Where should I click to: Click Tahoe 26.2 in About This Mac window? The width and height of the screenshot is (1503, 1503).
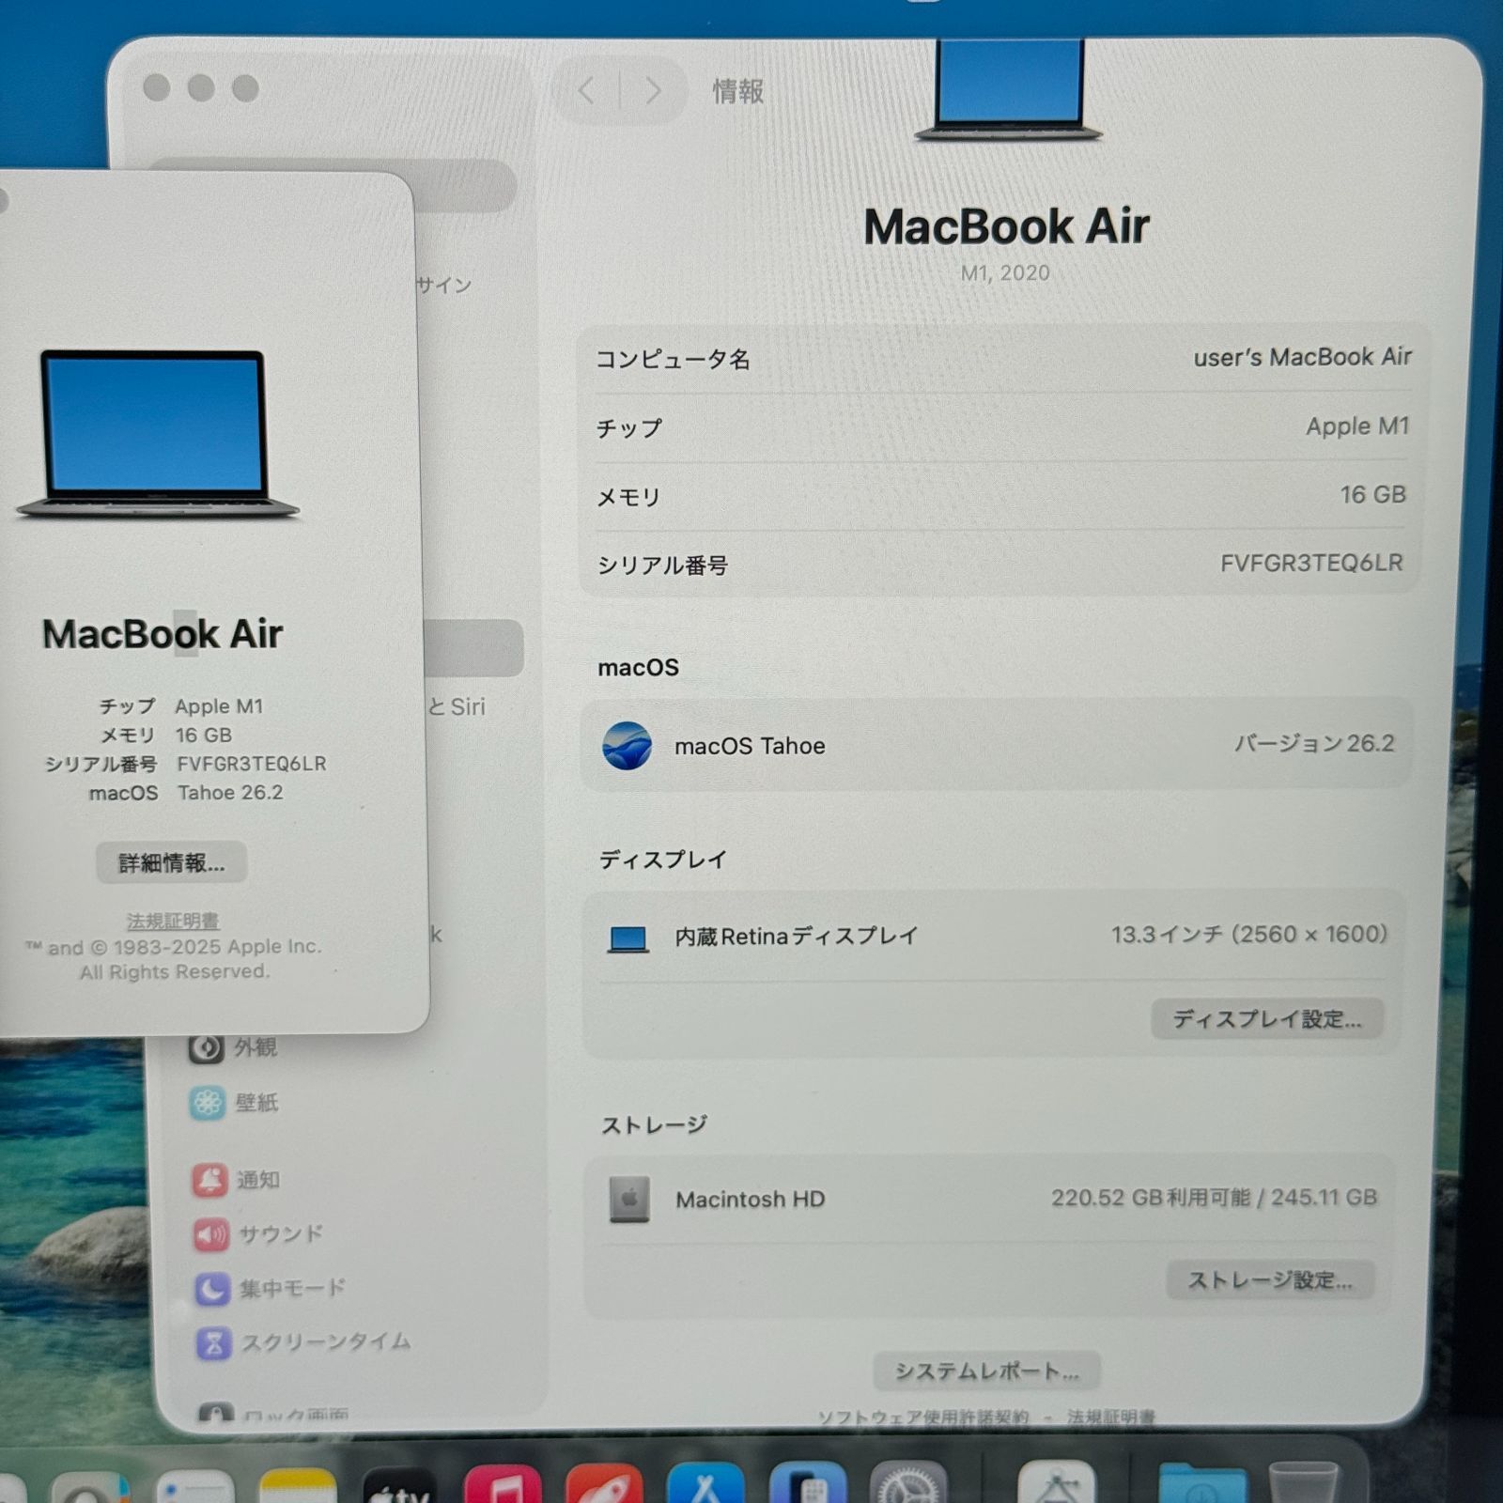230,793
